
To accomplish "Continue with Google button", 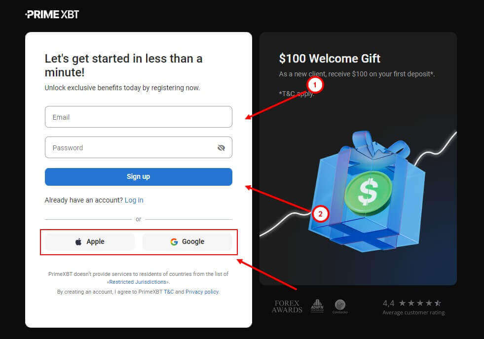I will [187, 242].
